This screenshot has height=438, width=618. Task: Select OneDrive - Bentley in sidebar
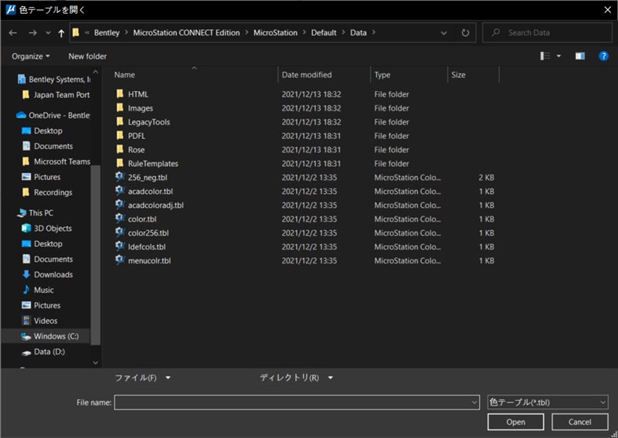[x=53, y=116]
